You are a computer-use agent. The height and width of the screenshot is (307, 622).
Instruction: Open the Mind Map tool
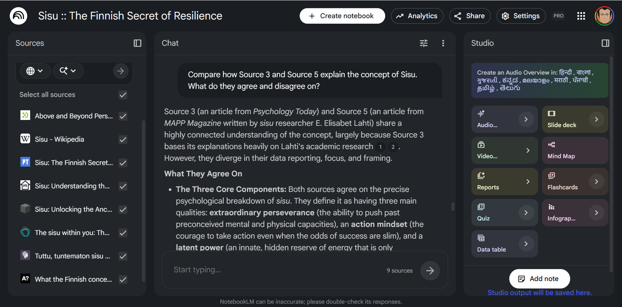[575, 150]
